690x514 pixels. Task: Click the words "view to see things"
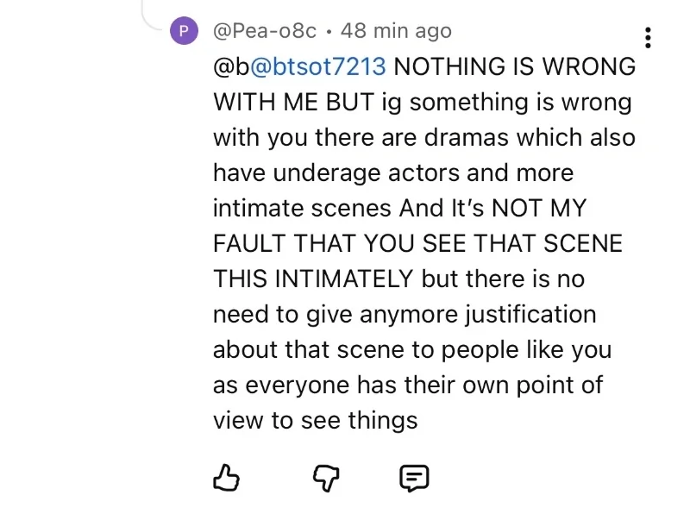(x=315, y=420)
